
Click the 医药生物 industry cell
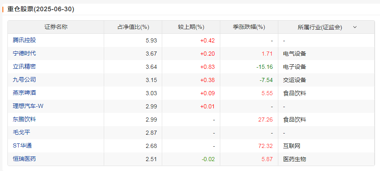click(x=294, y=159)
